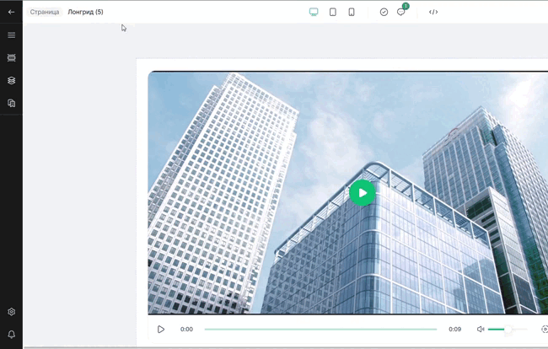Click the small play icon in the video controls
This screenshot has width=548, height=349.
[161, 330]
